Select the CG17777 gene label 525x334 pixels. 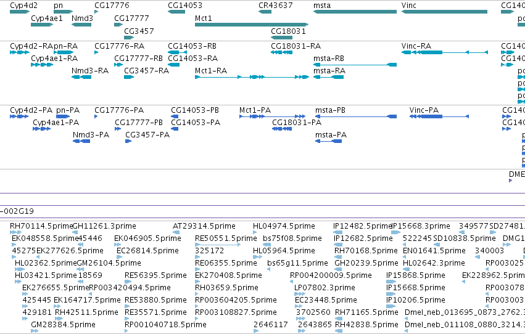click(131, 18)
